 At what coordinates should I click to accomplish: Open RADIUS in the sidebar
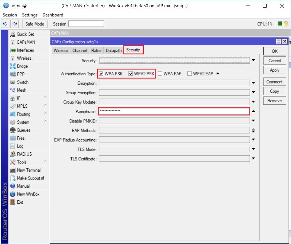point(29,154)
